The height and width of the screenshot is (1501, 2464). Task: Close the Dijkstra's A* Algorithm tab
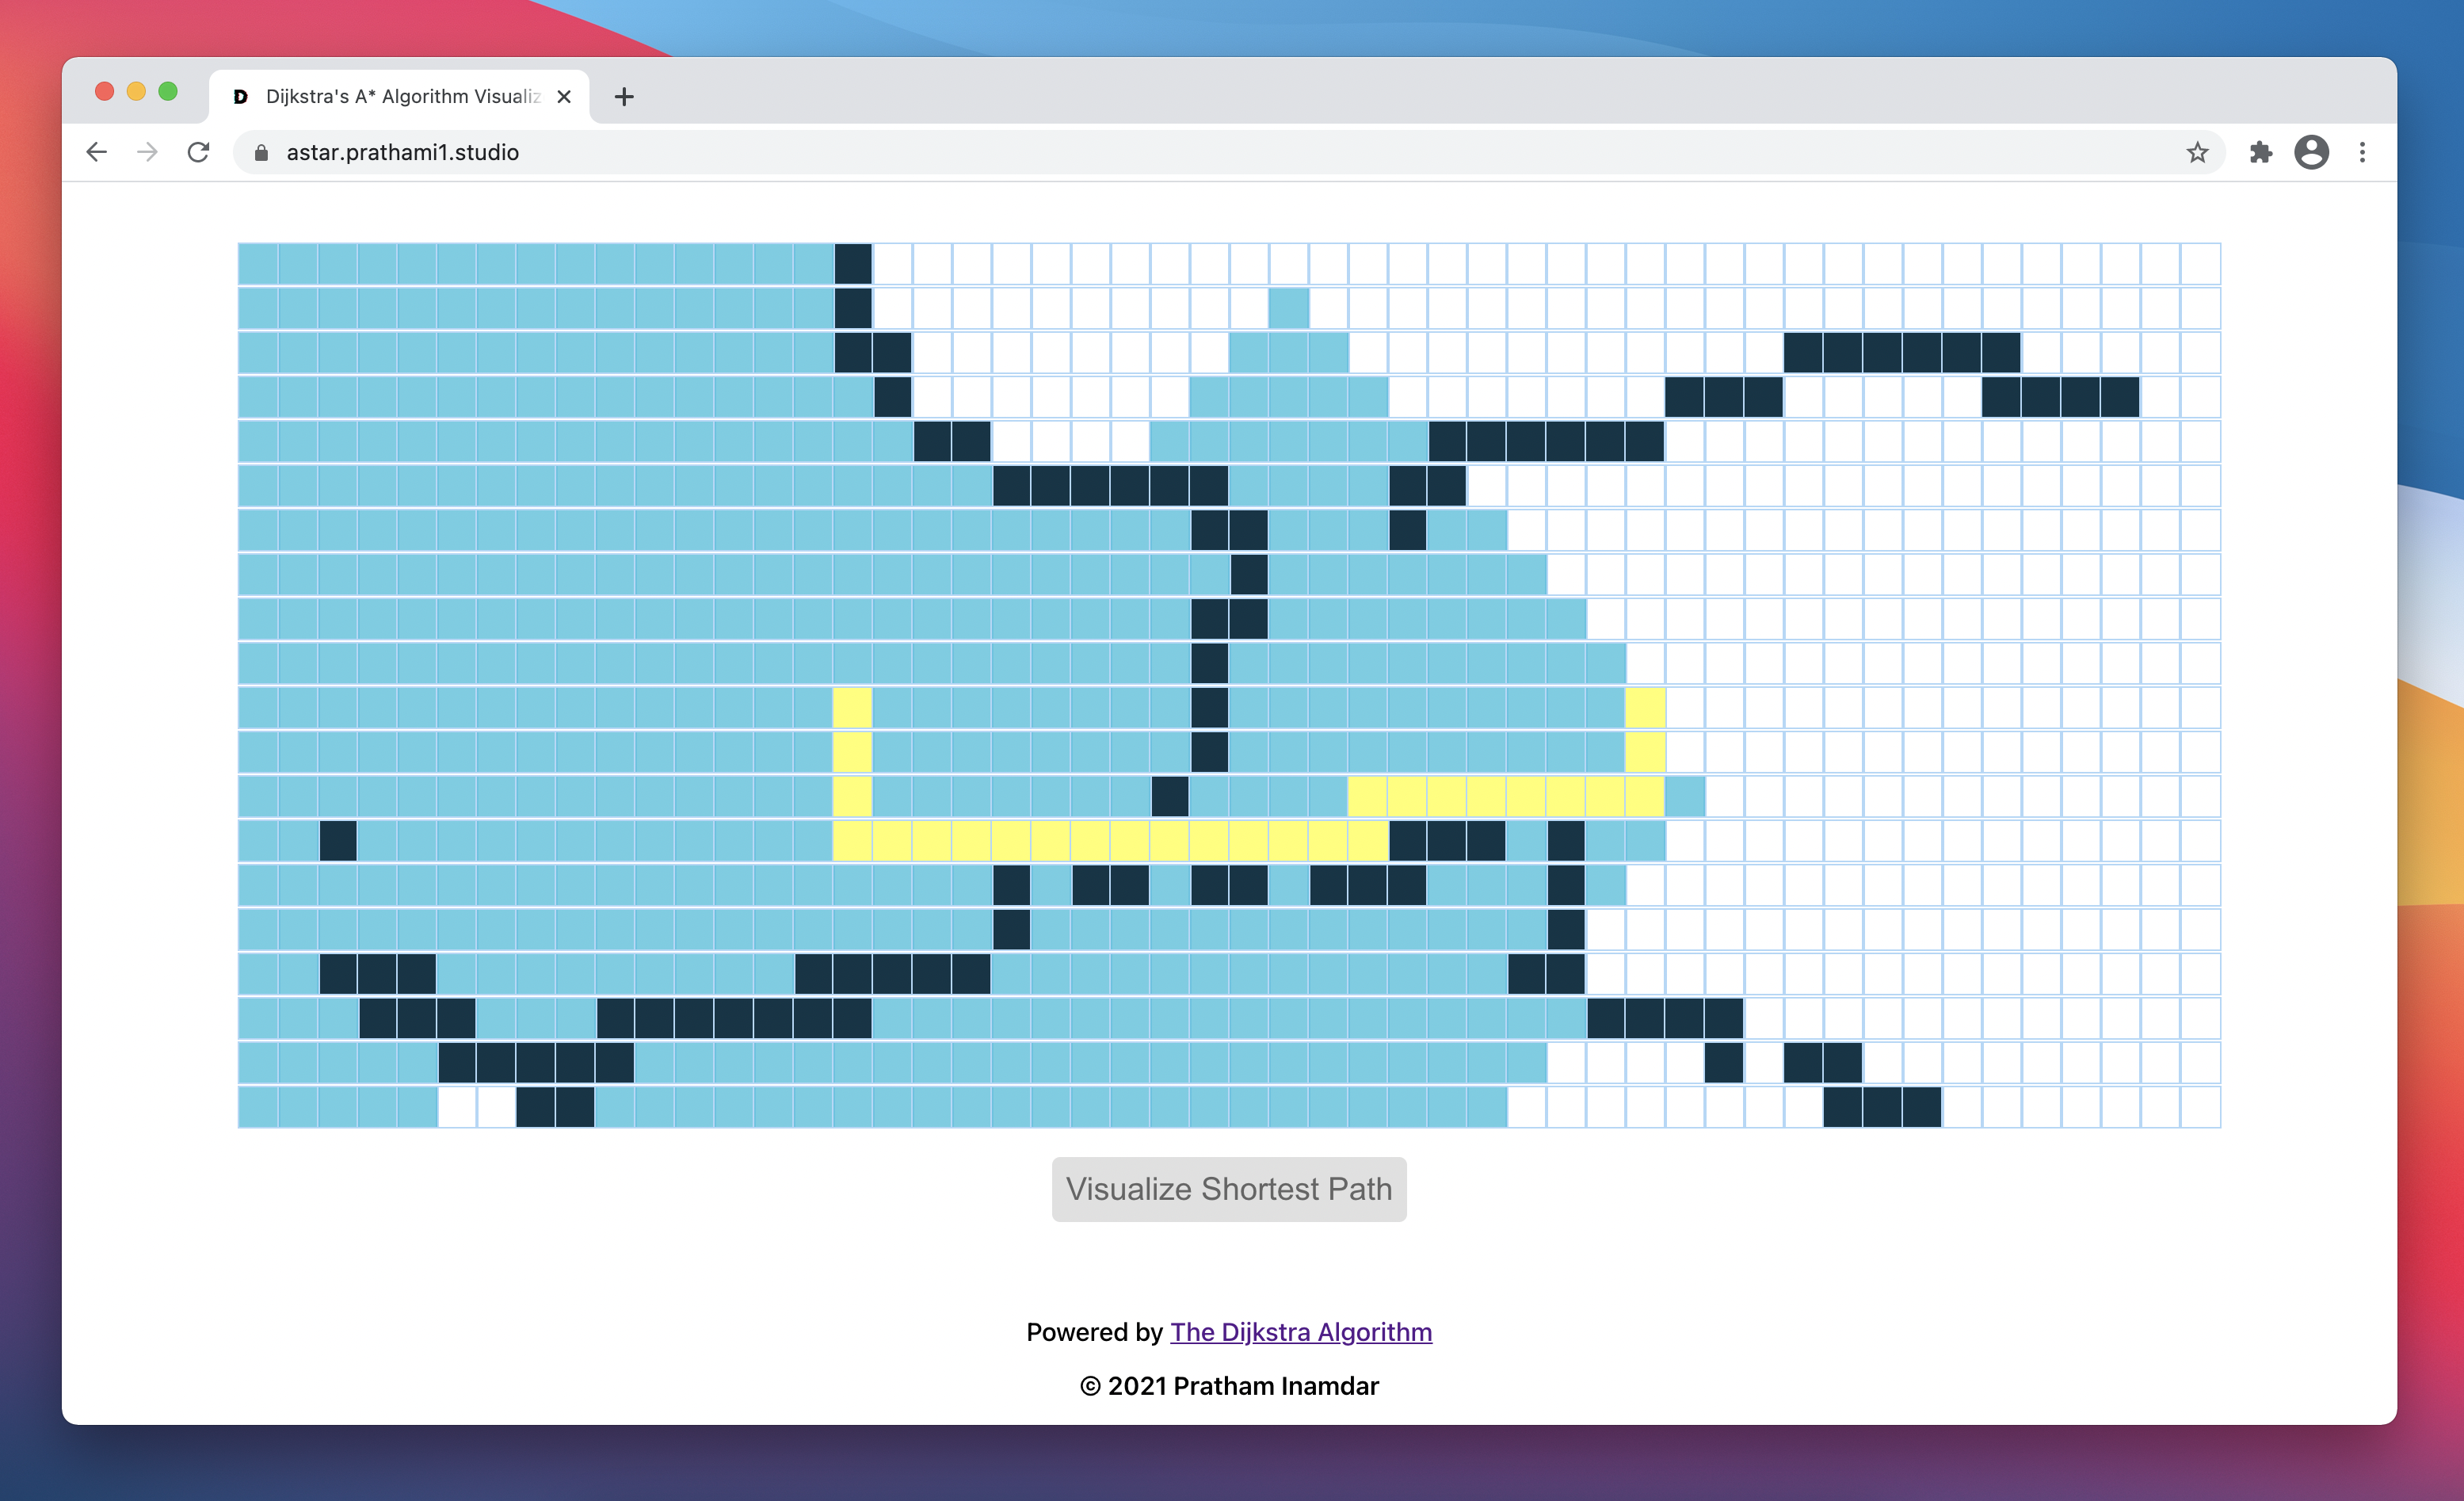[x=564, y=97]
